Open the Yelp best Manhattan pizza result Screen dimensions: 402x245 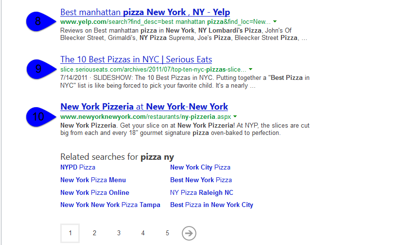145,12
